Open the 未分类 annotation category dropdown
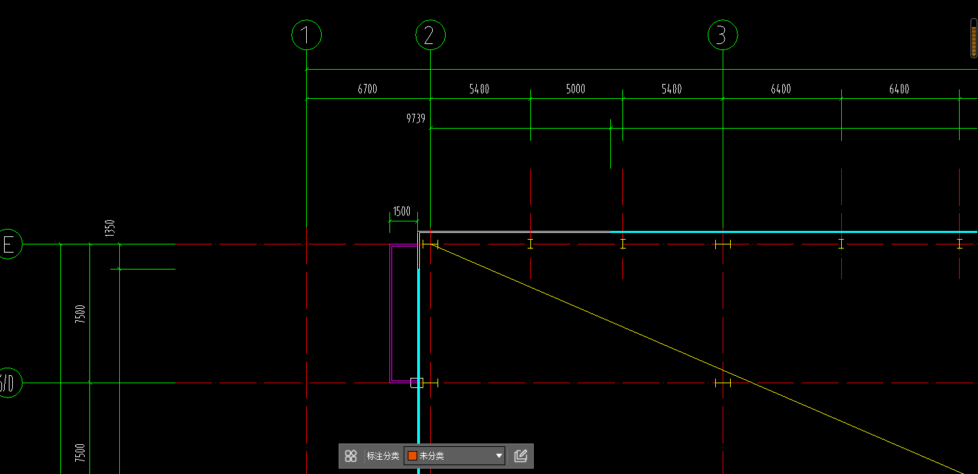 point(454,456)
